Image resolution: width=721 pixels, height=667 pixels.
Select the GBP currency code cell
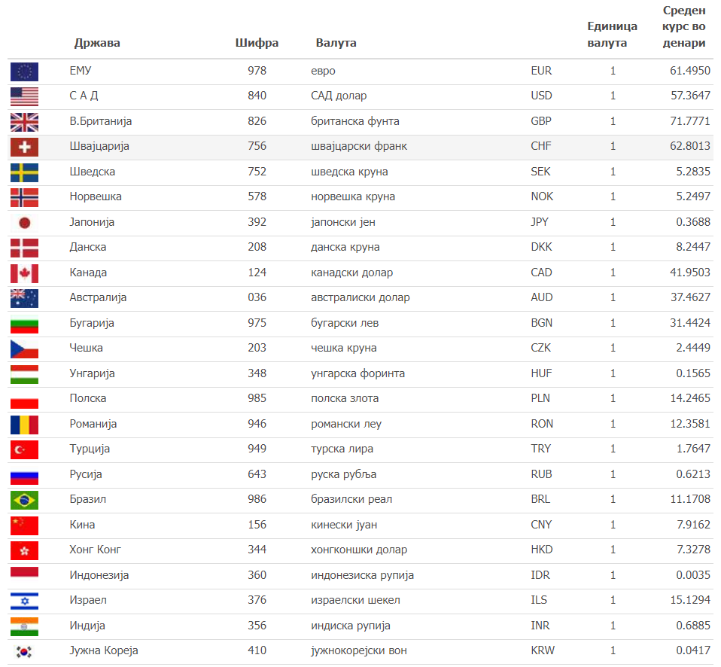click(541, 121)
